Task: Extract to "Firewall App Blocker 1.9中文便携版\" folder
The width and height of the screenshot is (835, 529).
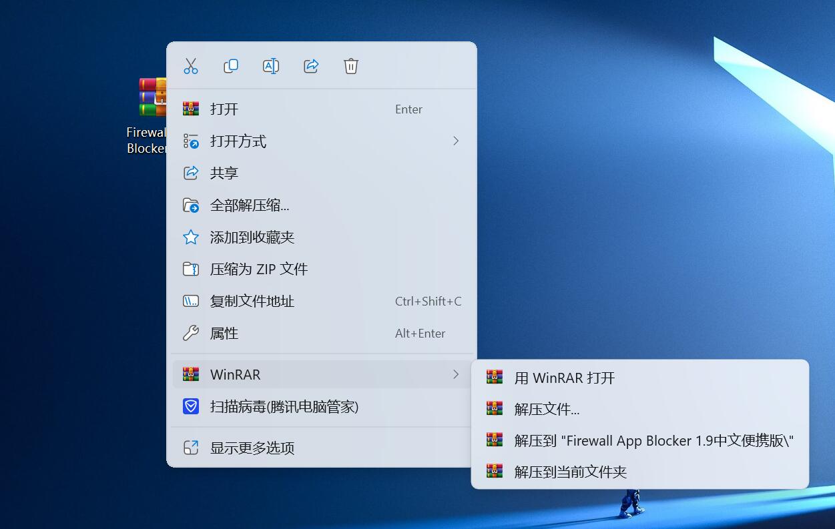Action: [653, 441]
